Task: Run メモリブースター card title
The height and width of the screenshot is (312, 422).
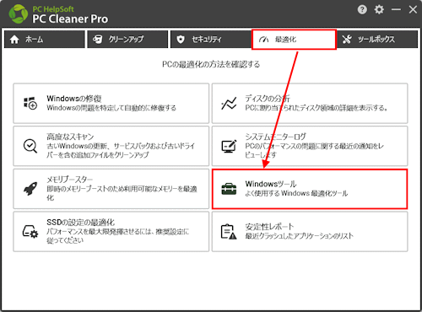Action: pyautogui.click(x=69, y=180)
